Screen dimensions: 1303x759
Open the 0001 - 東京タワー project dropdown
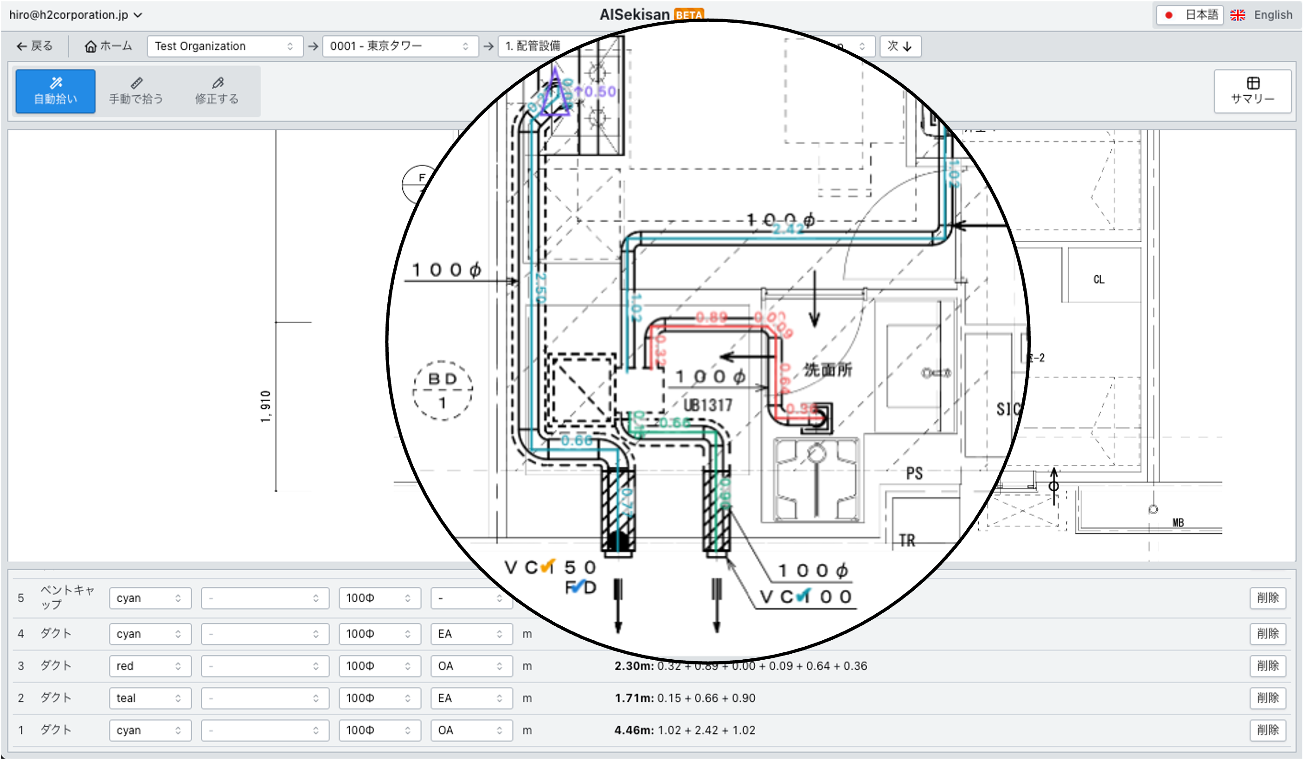click(x=400, y=46)
